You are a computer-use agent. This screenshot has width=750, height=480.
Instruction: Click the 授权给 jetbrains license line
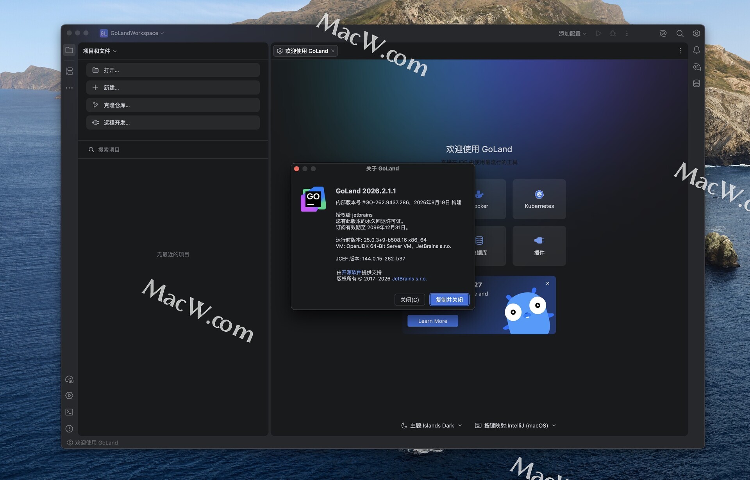tap(354, 215)
